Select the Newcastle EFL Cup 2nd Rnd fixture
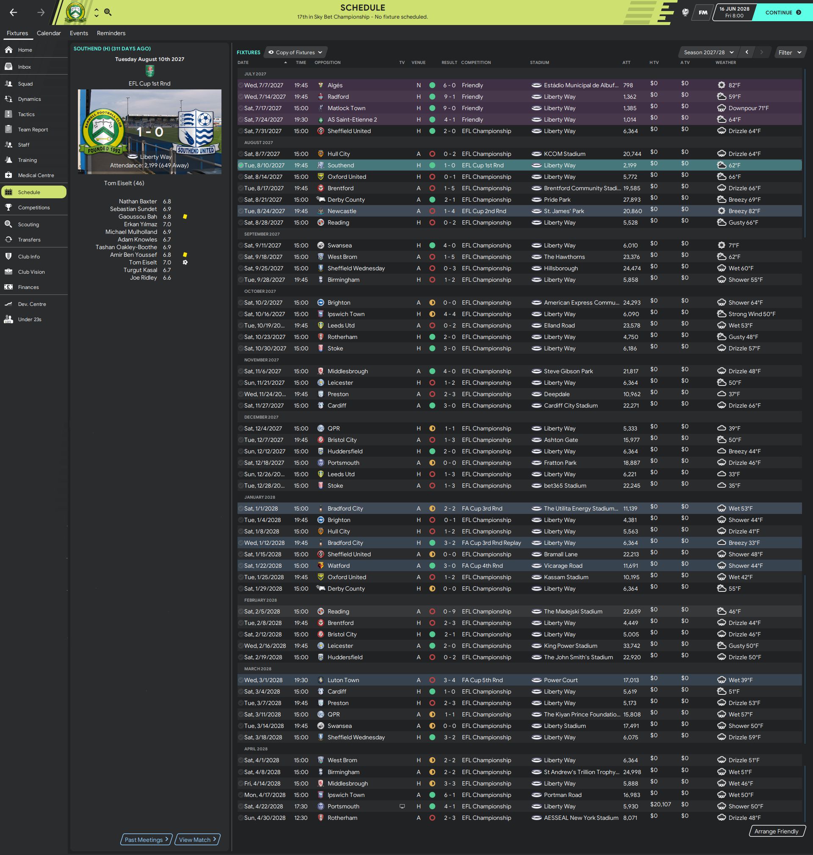 click(x=520, y=211)
